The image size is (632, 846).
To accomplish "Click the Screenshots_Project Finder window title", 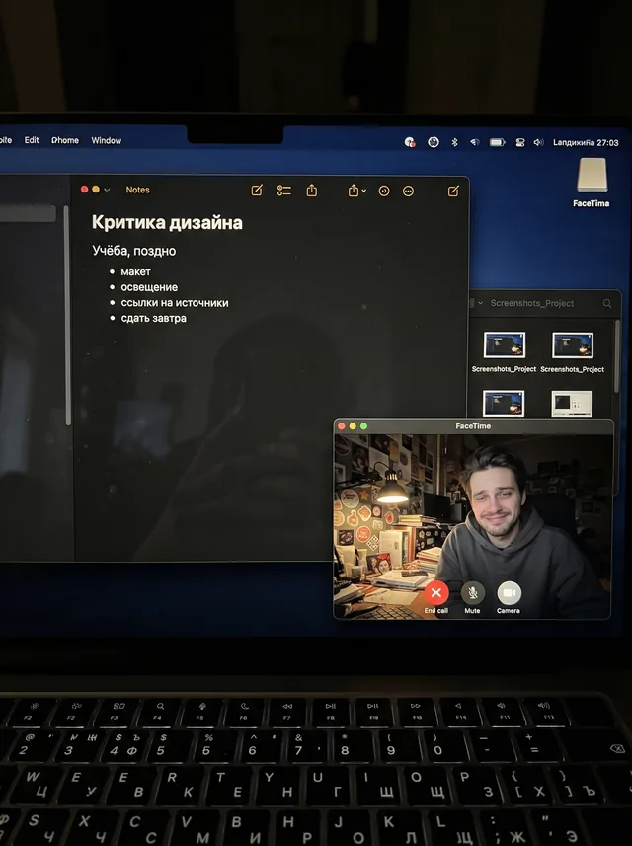I will (531, 303).
